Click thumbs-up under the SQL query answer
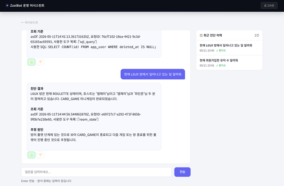 pos(31,62)
